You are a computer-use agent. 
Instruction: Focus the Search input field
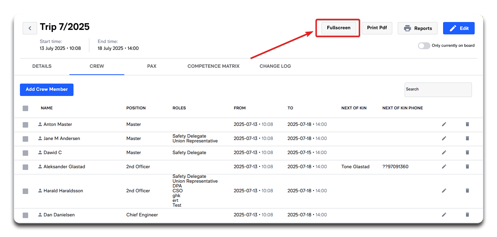438,89
